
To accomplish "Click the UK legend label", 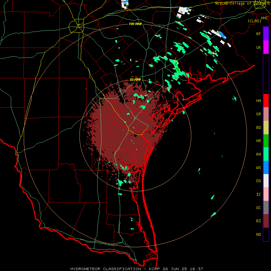I will coord(259,47).
